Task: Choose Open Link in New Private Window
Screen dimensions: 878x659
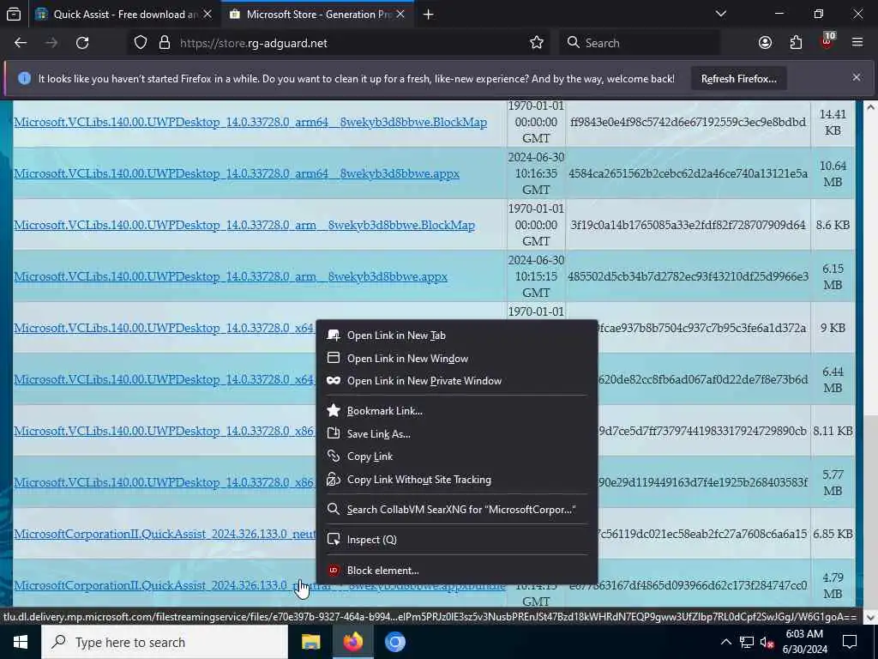Action: 457,380
